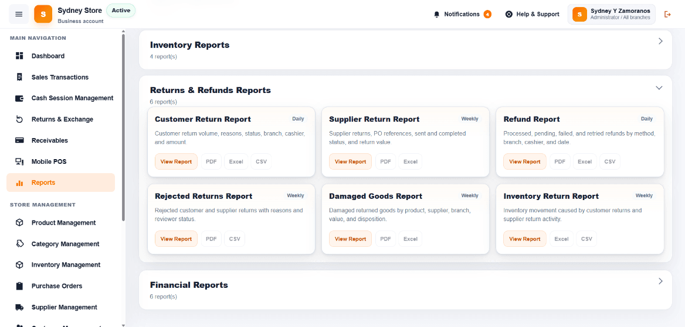
Task: Click the user avatar beside Sydney Y Zamoranos
Action: point(579,15)
